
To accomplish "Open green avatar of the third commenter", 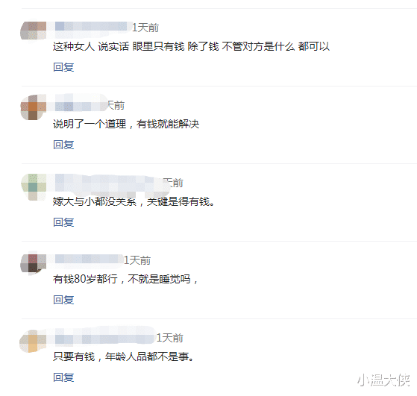I will click(x=34, y=187).
